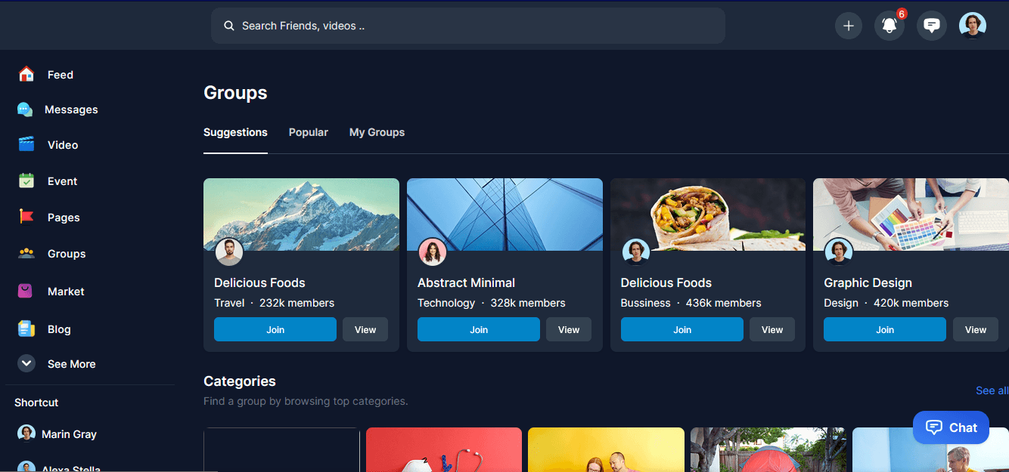Click avatar on Abstract Minimal card

[x=433, y=252]
